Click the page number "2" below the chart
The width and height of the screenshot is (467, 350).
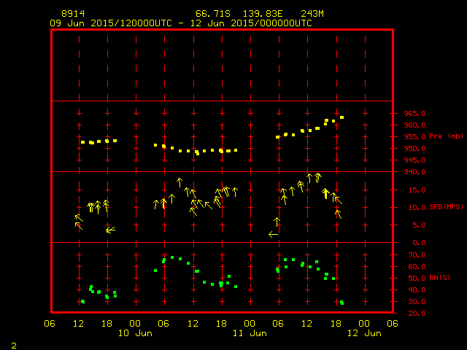(14, 346)
